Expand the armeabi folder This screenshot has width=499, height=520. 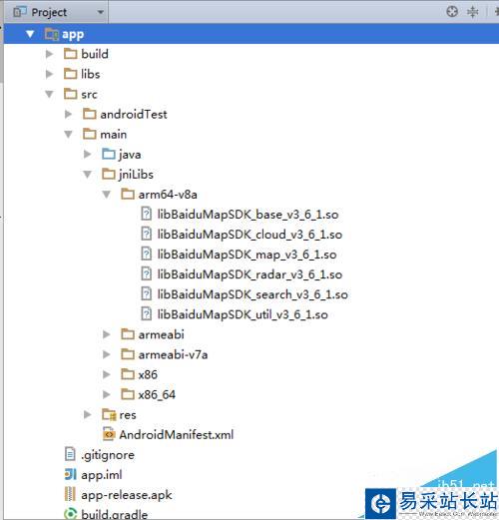tap(107, 334)
